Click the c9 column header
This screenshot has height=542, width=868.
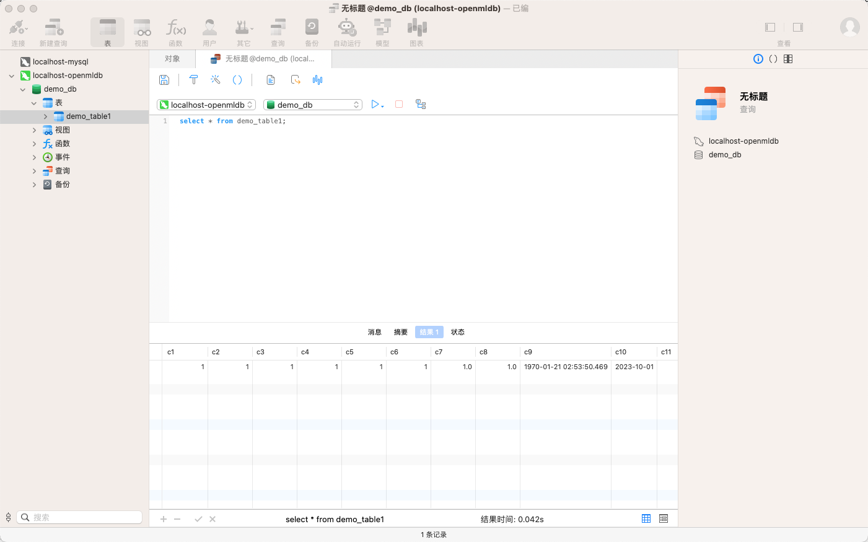pos(566,352)
